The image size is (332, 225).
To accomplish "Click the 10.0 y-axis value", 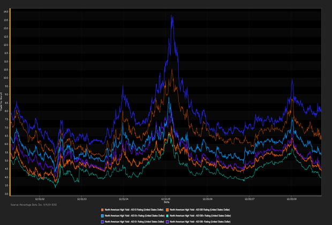I will [6, 78].
